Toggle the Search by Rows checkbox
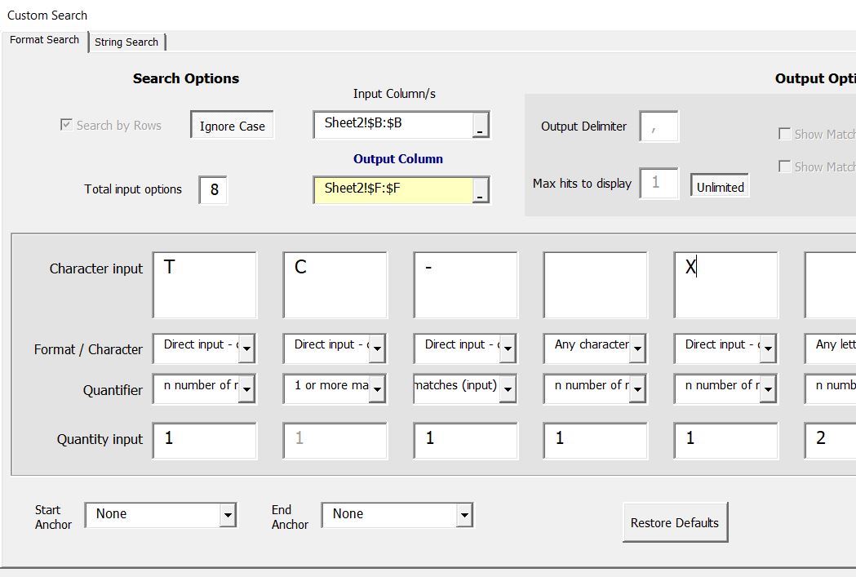Screen dimensions: 856x577 click(x=67, y=124)
